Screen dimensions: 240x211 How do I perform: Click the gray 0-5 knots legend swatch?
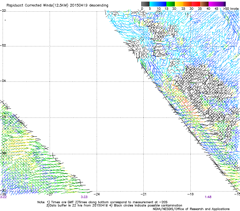coord(145,4)
